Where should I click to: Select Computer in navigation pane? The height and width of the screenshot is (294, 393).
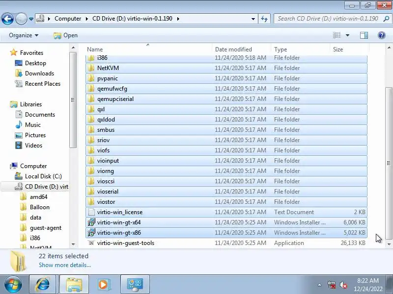pyautogui.click(x=33, y=166)
